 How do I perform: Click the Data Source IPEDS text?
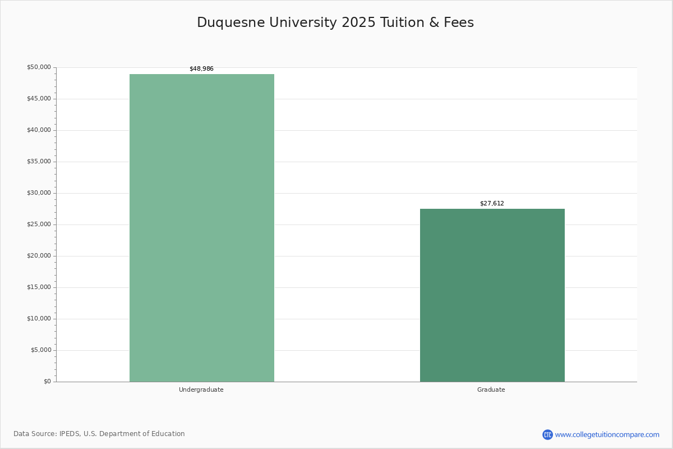(x=99, y=434)
